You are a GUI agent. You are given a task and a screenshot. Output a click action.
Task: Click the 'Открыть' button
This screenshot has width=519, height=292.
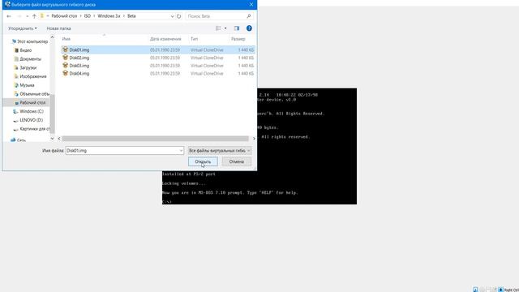203,161
